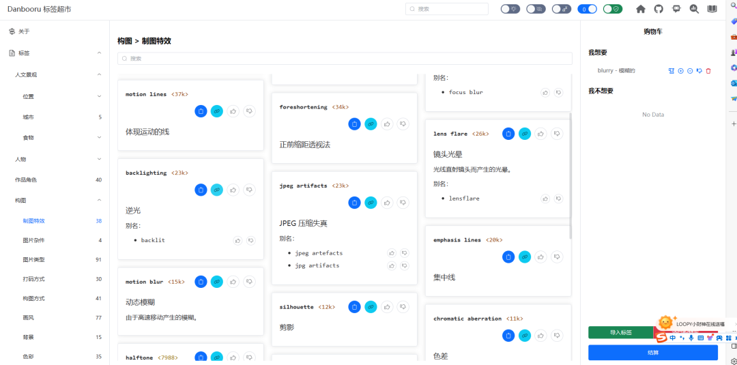Viewport: 737px width, 365px height.
Task: Dislike the jpg artifacts alias
Action: (x=404, y=266)
